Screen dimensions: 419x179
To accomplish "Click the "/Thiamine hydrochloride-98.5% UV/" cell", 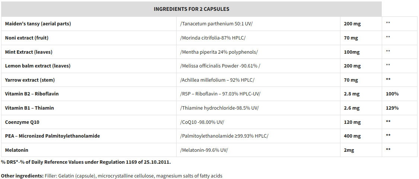I will coord(219,108).
